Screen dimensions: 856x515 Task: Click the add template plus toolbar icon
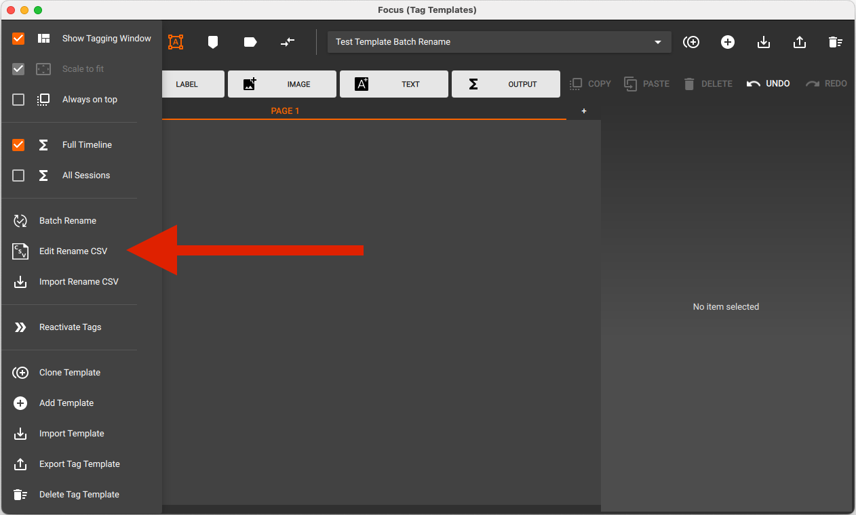click(728, 42)
